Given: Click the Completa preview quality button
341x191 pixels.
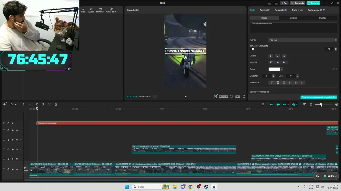Looking at the screenshot, I should (x=223, y=97).
